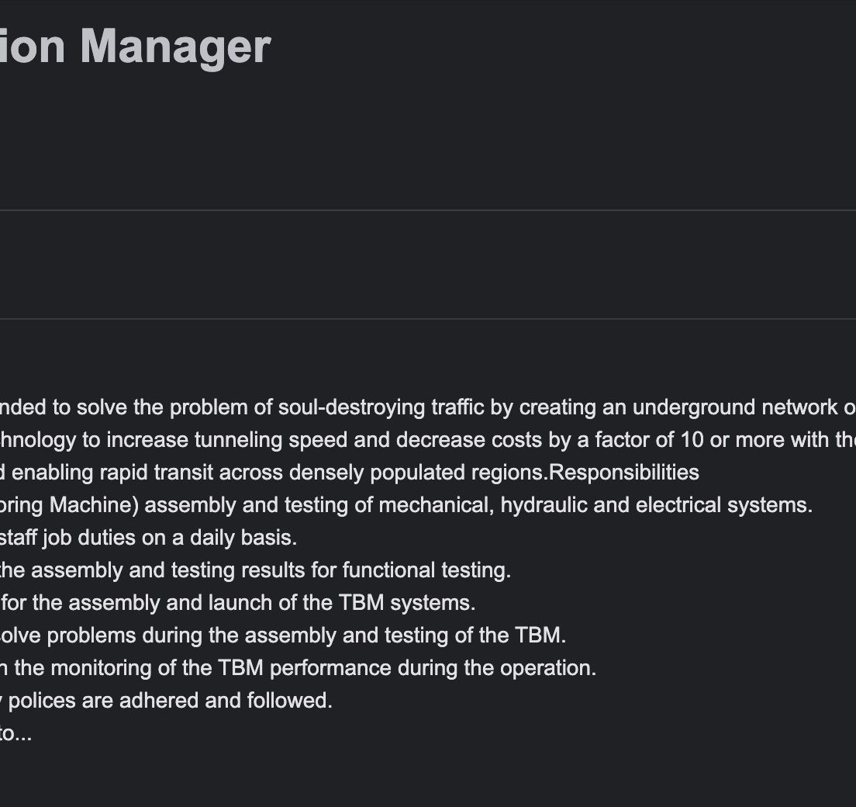Click the line about solving problems during assembly
Viewport: 856px width, 807px height.
(283, 636)
